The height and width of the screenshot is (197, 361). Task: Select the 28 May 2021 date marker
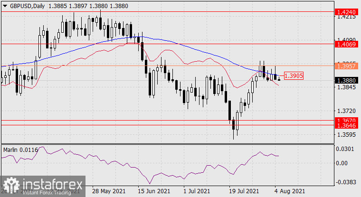[109, 191]
